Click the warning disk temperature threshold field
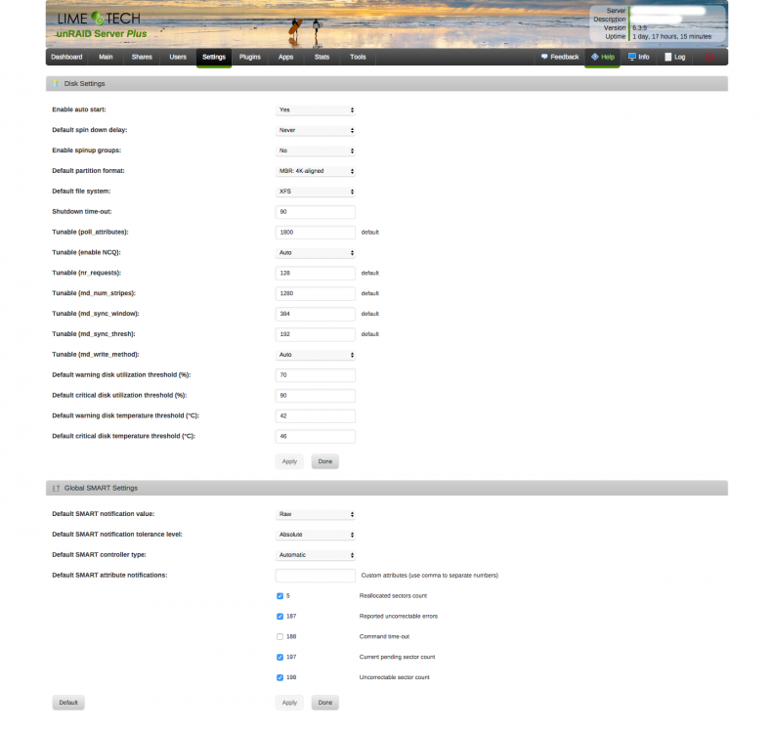The height and width of the screenshot is (733, 774). click(x=315, y=416)
